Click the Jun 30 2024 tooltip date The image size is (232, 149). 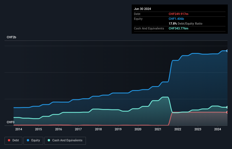pyautogui.click(x=142, y=9)
